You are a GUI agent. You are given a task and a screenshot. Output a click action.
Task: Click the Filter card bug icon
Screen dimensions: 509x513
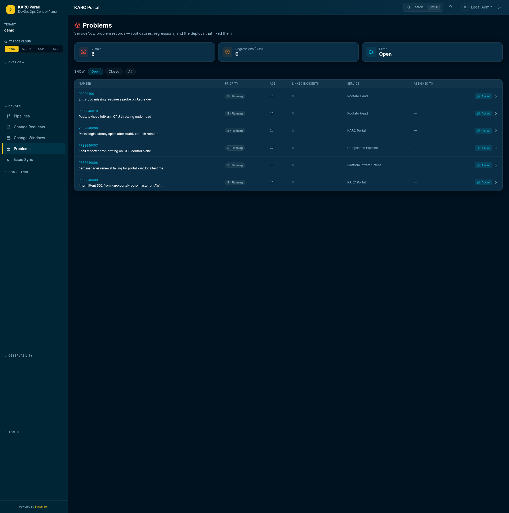[x=371, y=52]
